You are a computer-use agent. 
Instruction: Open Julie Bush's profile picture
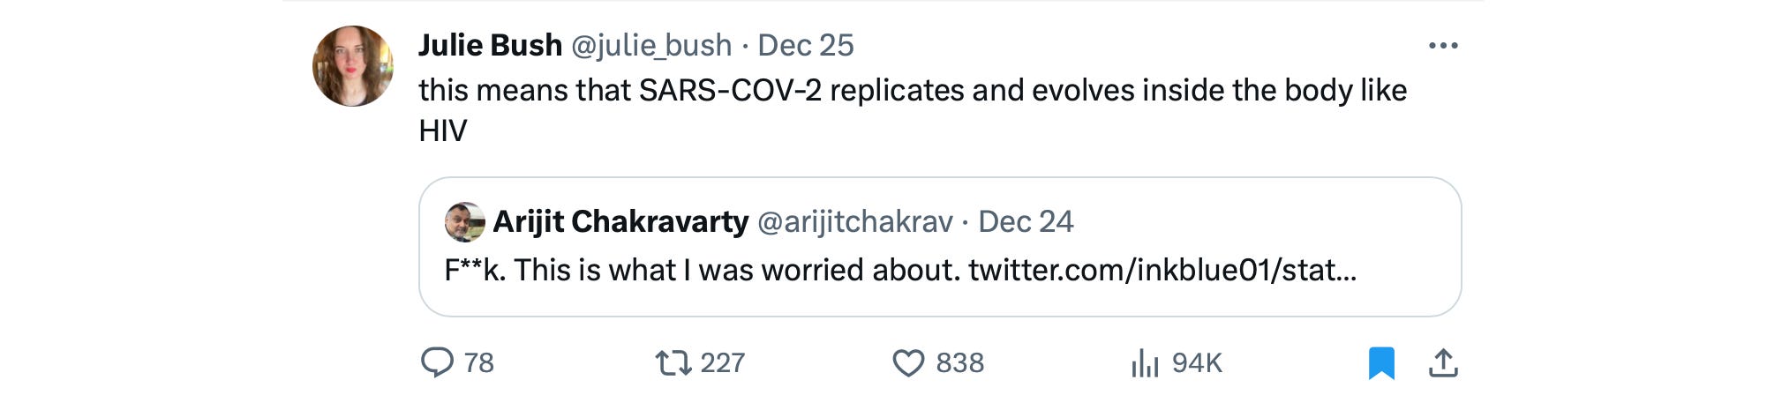(x=353, y=66)
